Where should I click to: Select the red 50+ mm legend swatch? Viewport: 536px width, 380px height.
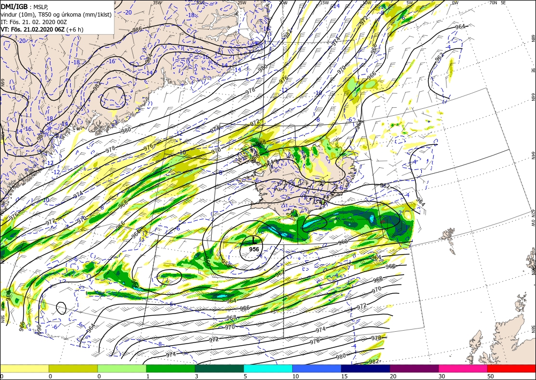pyautogui.click(x=512, y=368)
